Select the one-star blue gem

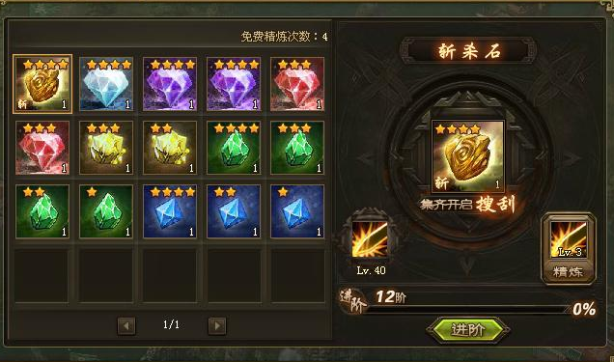297,211
